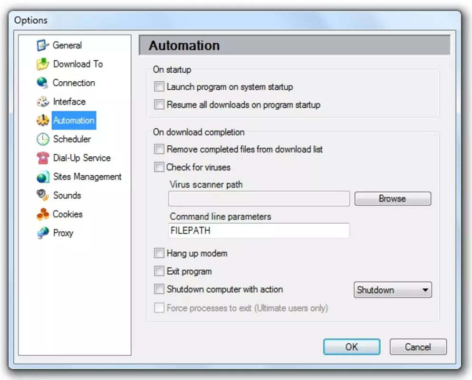Tick Shutdown computer with action checkbox

pos(159,289)
